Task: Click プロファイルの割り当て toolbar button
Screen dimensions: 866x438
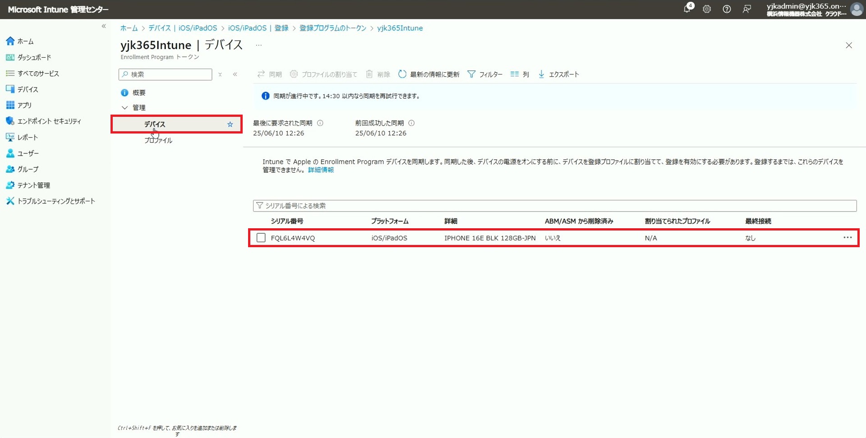Action: tap(323, 74)
